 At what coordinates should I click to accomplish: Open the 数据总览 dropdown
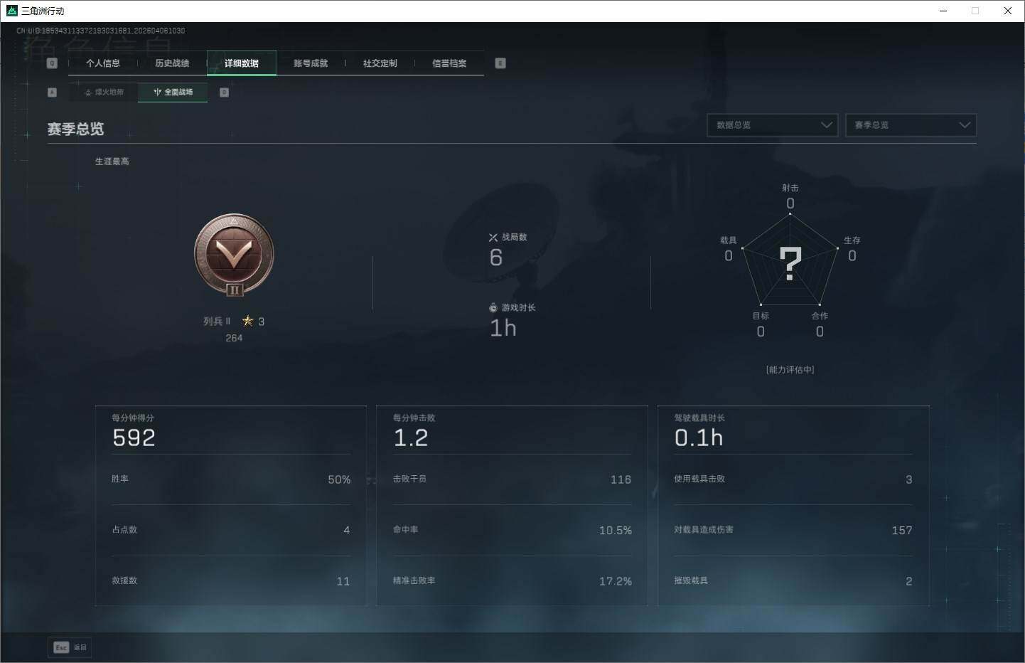(773, 125)
